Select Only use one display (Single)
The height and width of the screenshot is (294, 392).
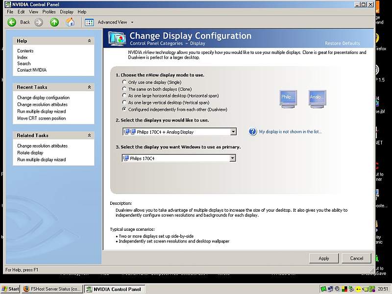point(124,82)
